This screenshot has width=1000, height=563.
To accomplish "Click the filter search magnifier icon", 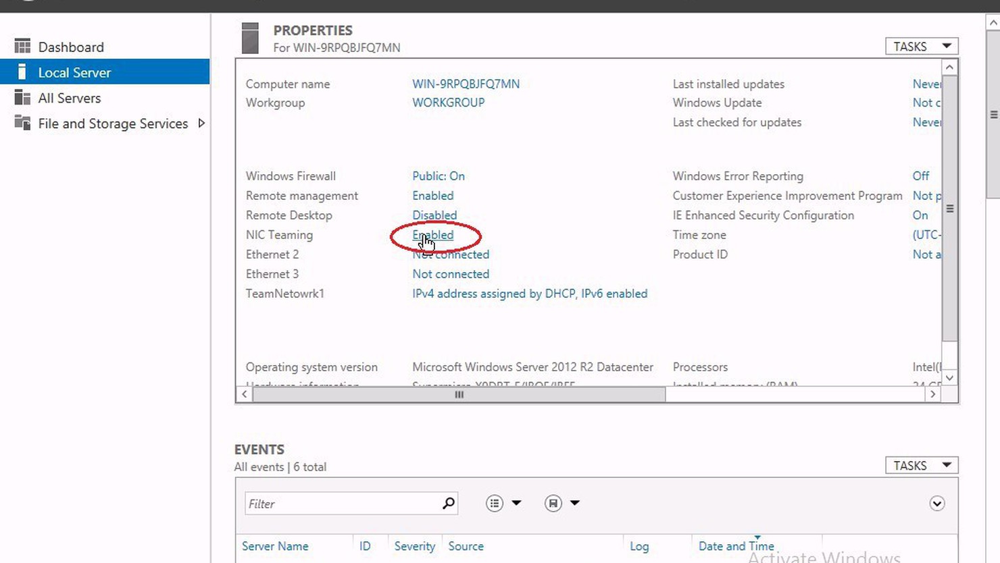I will pyautogui.click(x=449, y=503).
